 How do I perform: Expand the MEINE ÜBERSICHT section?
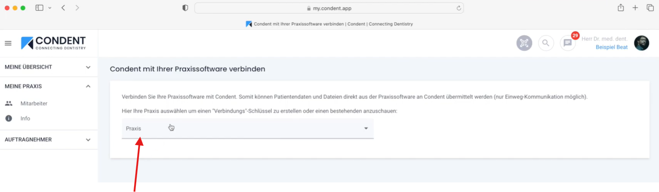pos(49,67)
